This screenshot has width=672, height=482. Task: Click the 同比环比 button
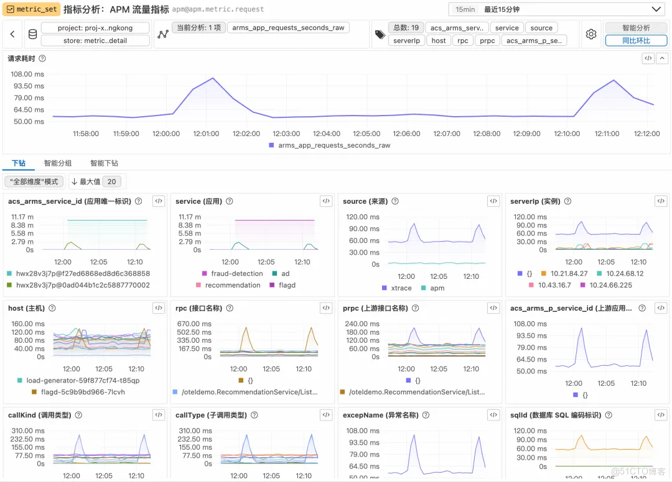[x=635, y=40]
